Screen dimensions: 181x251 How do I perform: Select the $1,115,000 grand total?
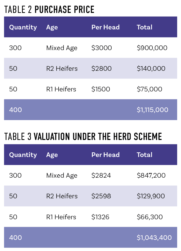(152, 110)
